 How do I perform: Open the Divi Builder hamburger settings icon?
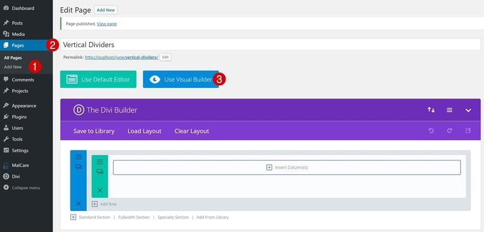click(x=449, y=110)
